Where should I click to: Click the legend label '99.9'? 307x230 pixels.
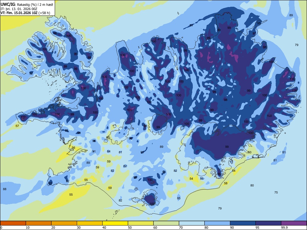(x=285, y=228)
